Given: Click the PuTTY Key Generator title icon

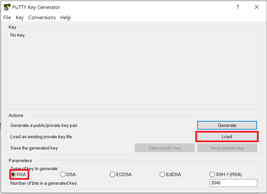Looking at the screenshot, I should pyautogui.click(x=7, y=7).
